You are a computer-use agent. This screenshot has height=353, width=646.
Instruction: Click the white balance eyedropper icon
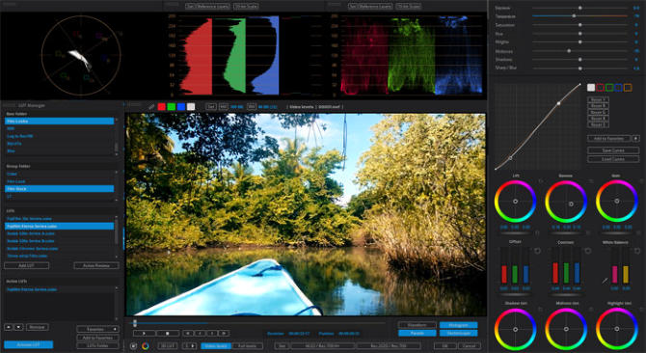pyautogui.click(x=605, y=281)
